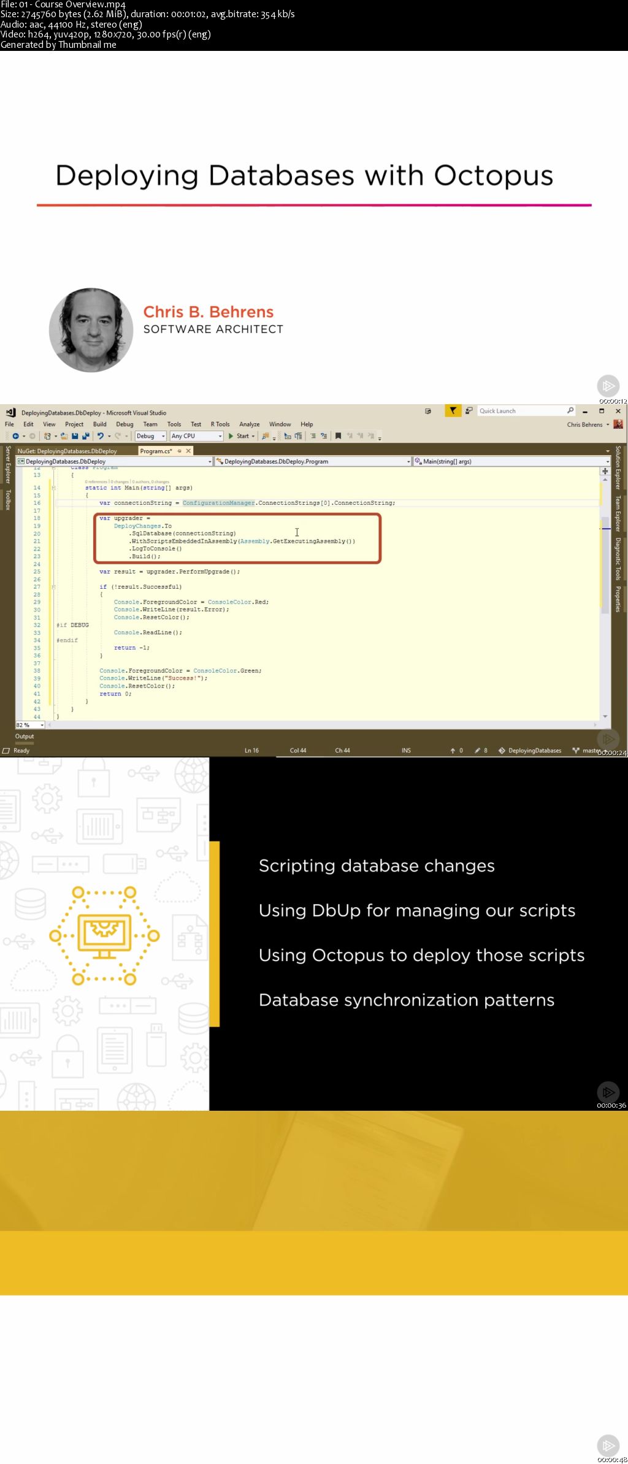Play the thumbnail at 00:00:36
Screen dimensions: 628x1464
point(608,1092)
